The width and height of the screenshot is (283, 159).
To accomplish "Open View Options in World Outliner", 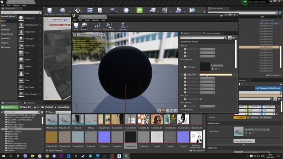I will point(274,76).
